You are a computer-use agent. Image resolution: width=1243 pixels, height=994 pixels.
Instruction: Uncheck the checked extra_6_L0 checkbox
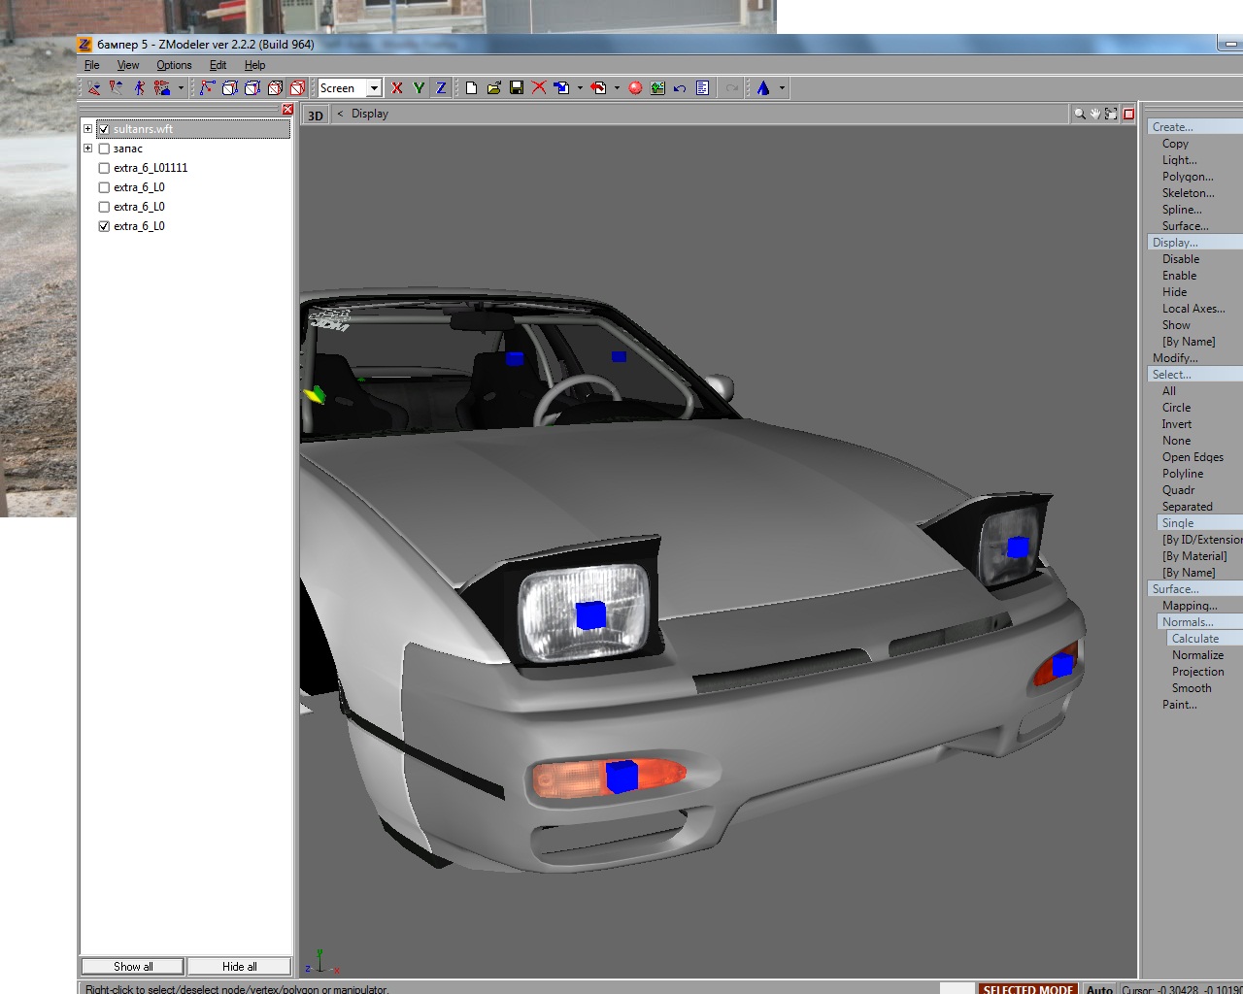[x=104, y=226]
